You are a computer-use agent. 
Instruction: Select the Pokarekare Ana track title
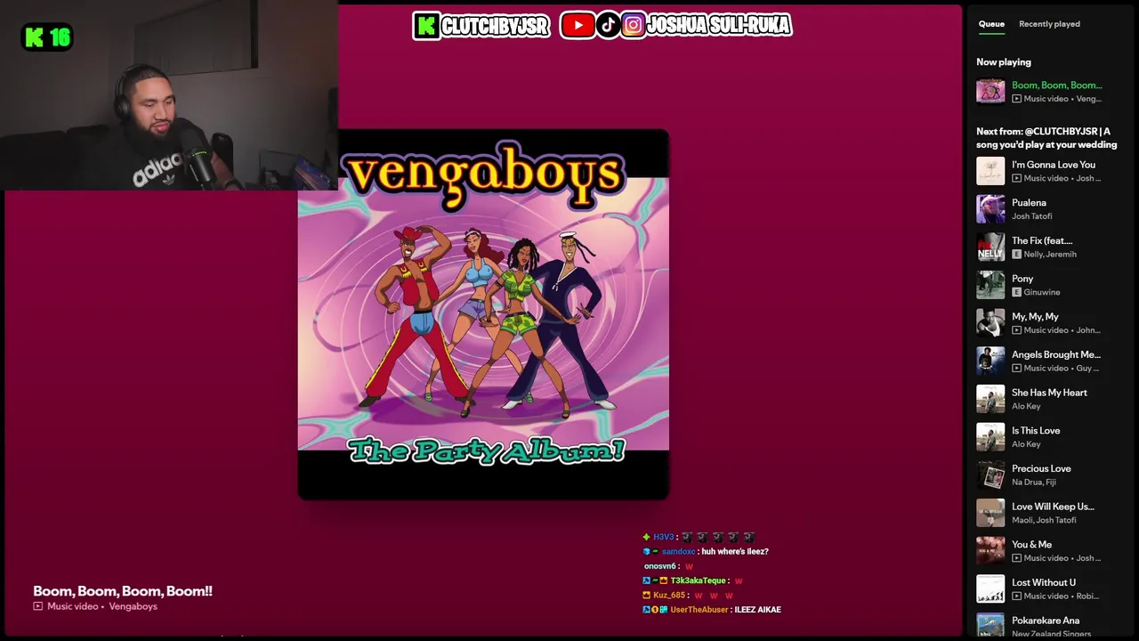(1046, 621)
